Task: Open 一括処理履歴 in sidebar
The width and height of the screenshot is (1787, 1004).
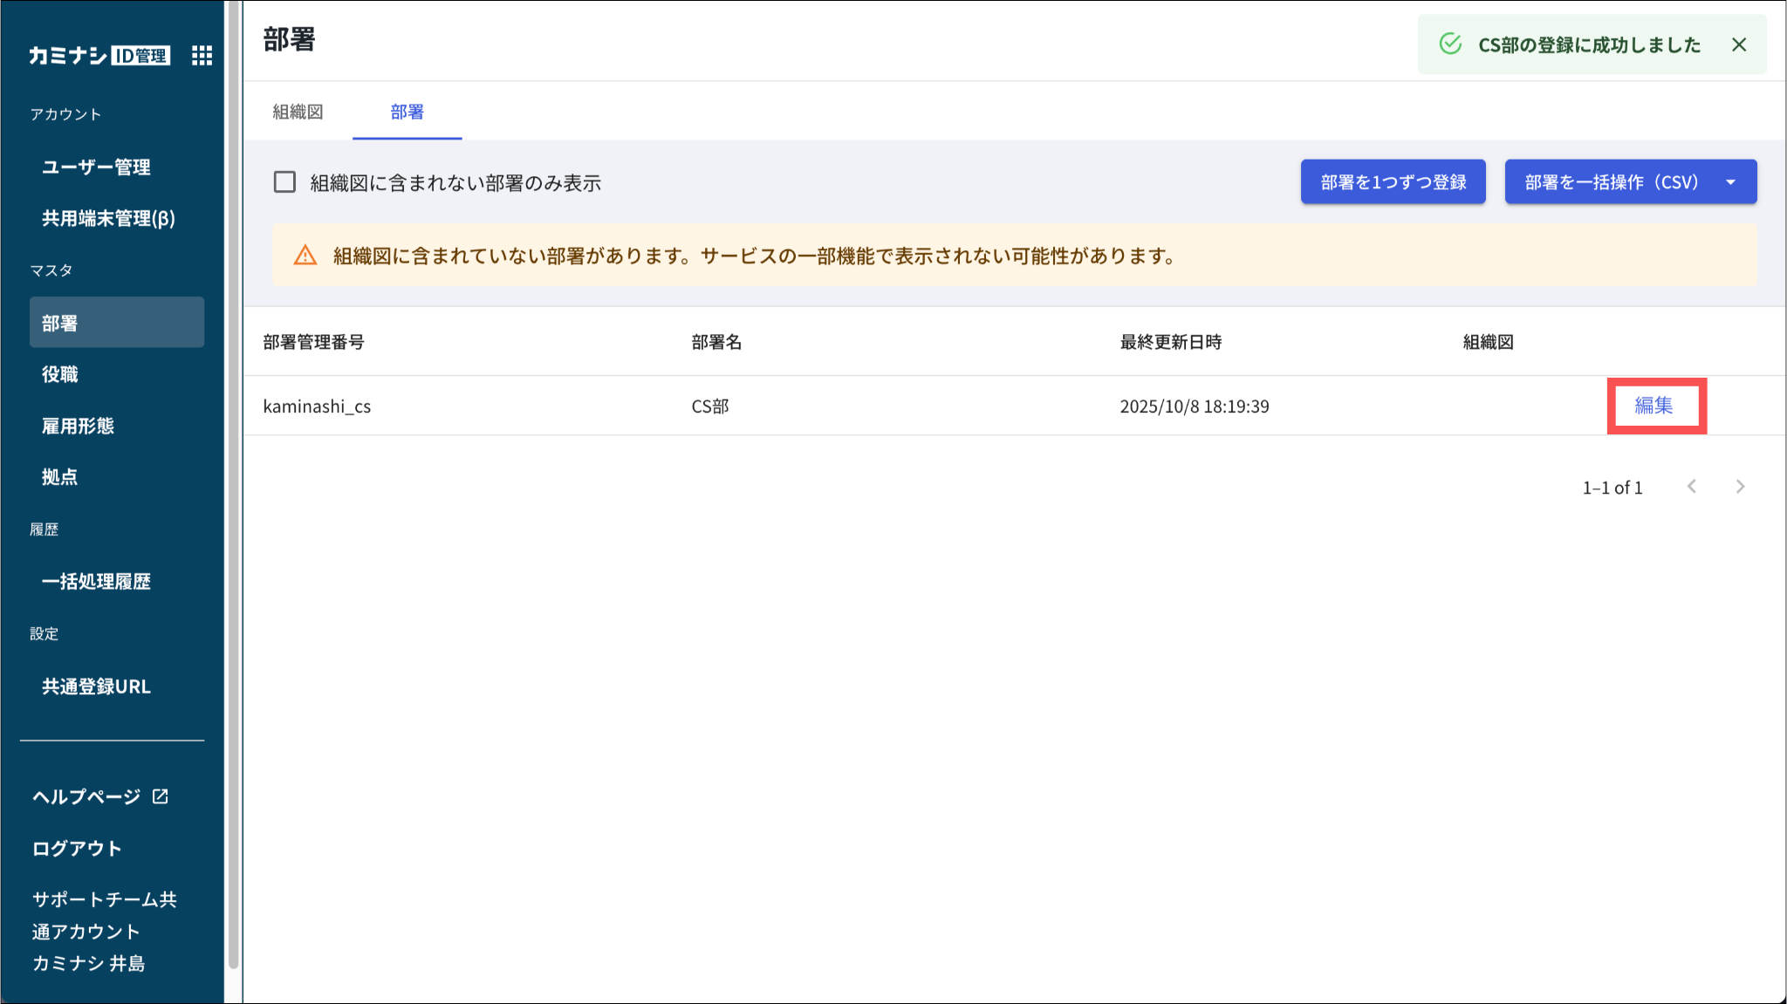Action: coord(96,581)
